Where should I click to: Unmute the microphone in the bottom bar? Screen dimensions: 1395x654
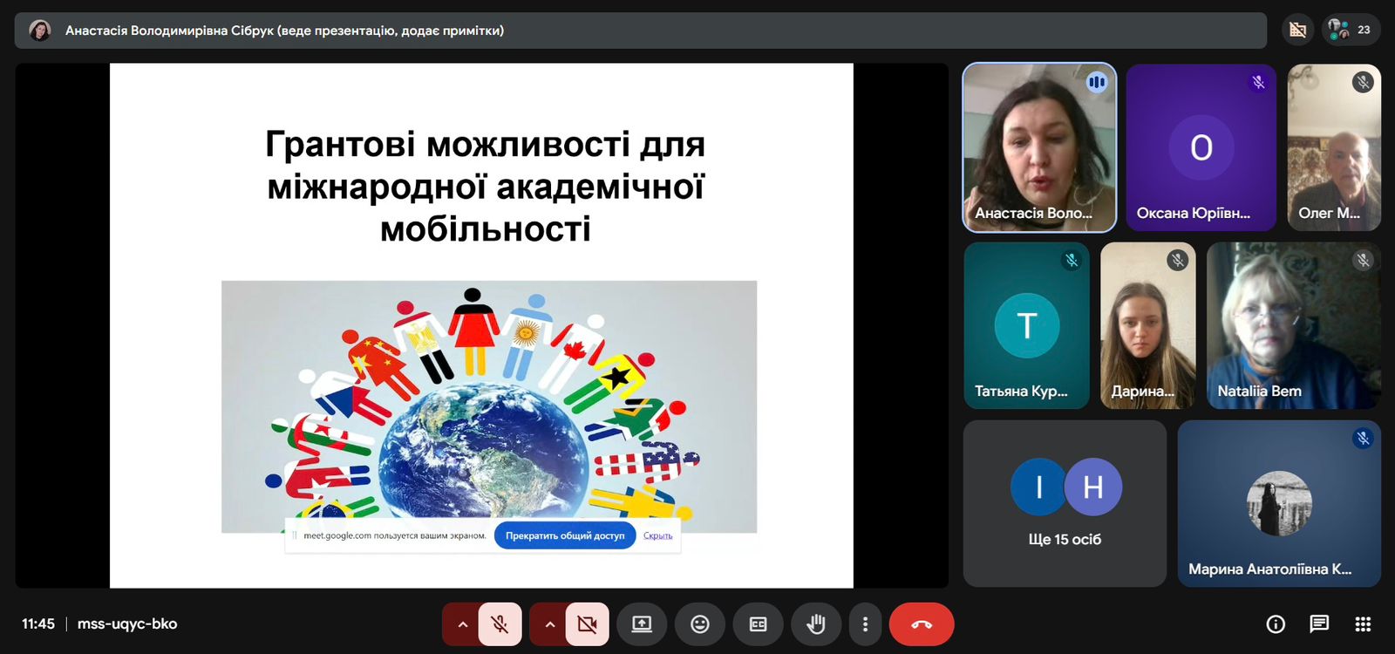click(x=500, y=624)
